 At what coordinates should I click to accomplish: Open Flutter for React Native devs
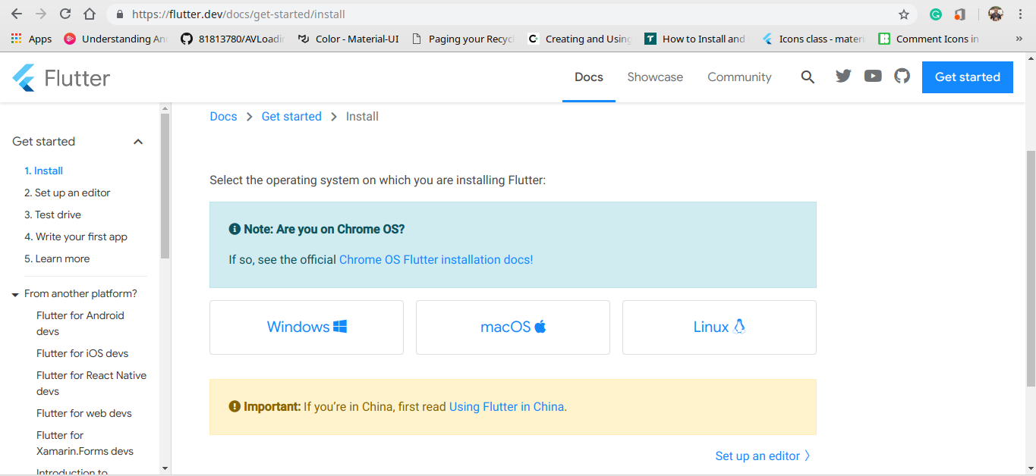tap(91, 384)
